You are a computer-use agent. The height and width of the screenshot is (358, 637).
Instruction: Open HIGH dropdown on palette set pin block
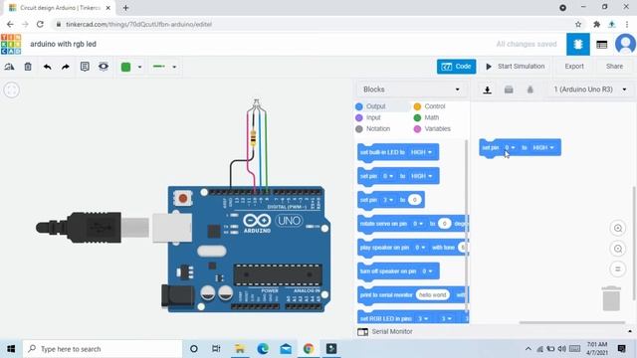[x=421, y=176]
